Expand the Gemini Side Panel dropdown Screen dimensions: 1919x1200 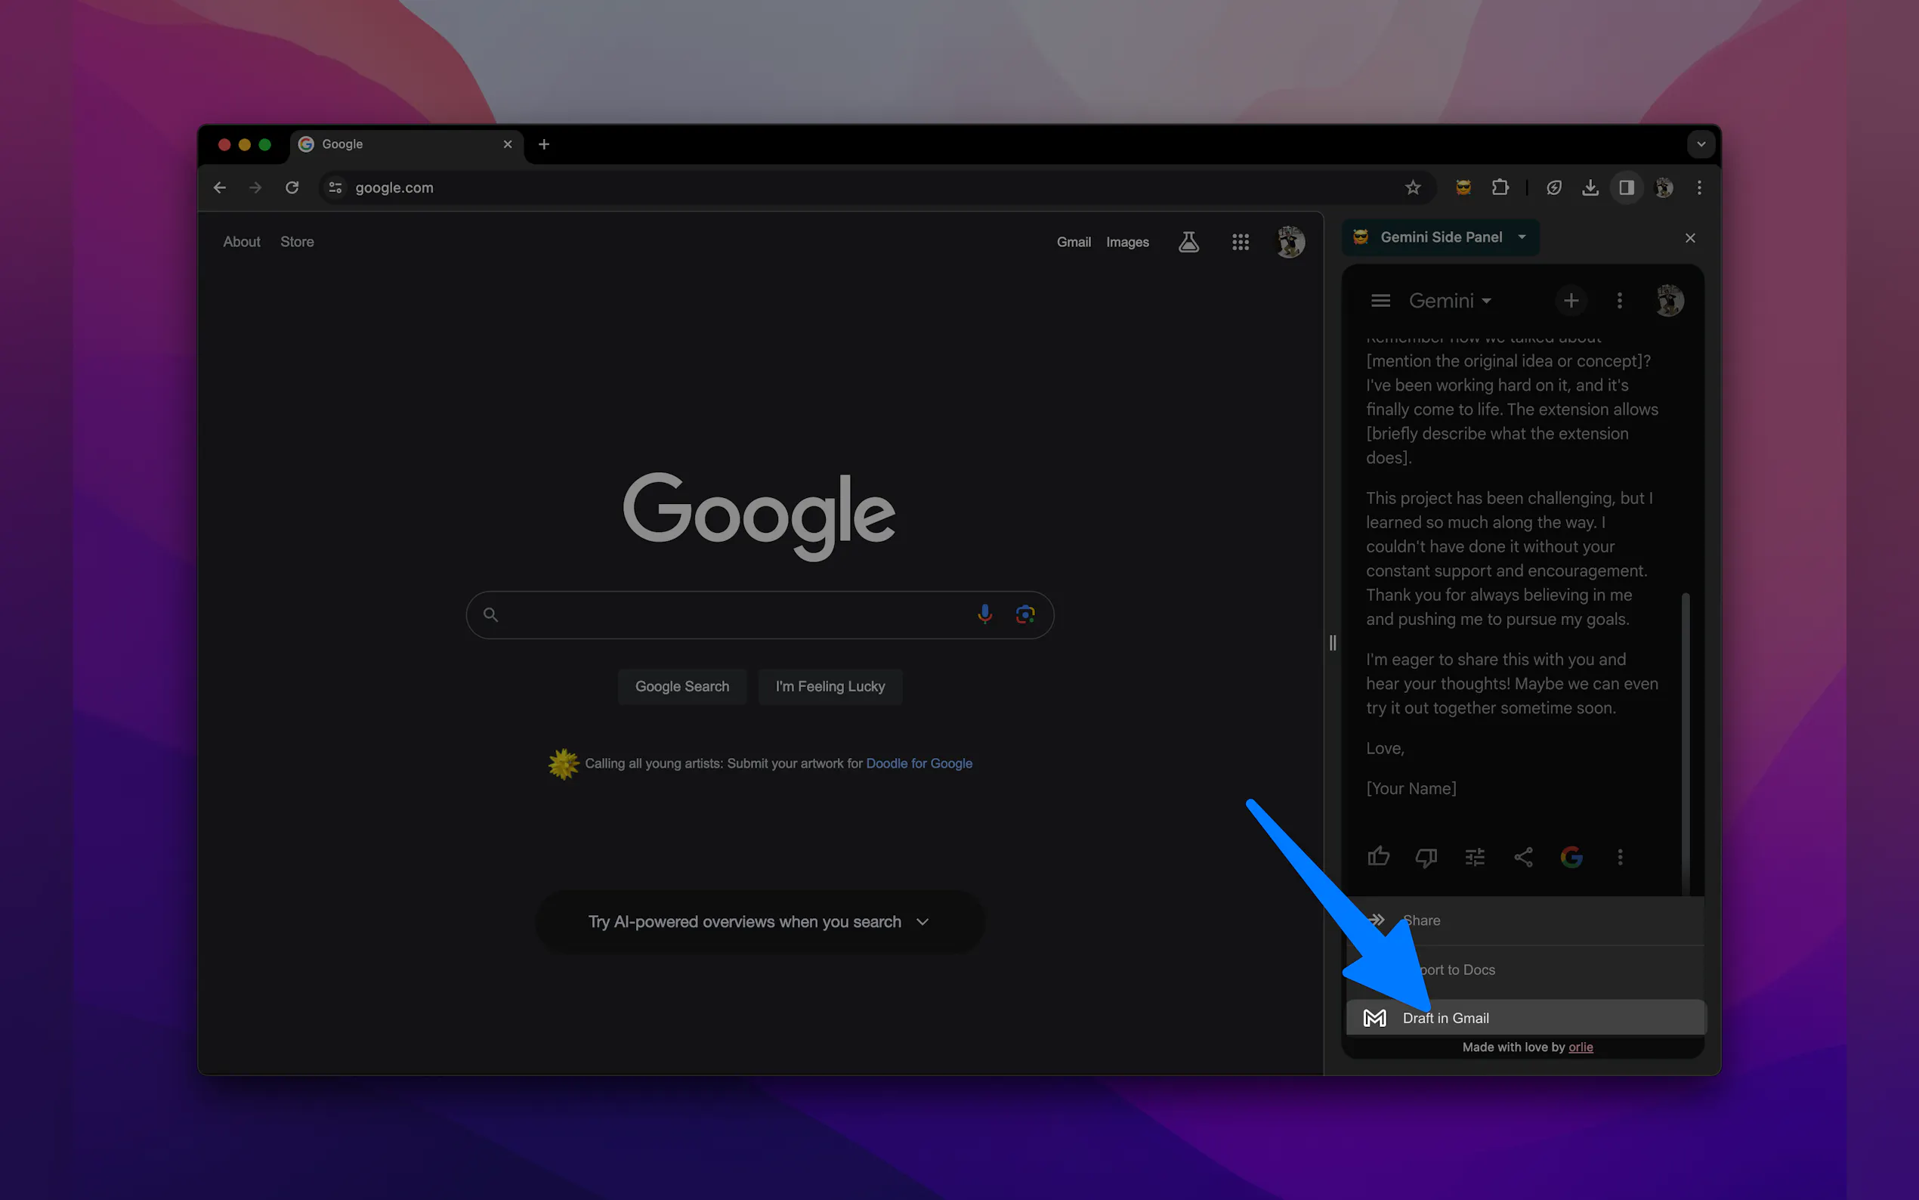click(1522, 237)
